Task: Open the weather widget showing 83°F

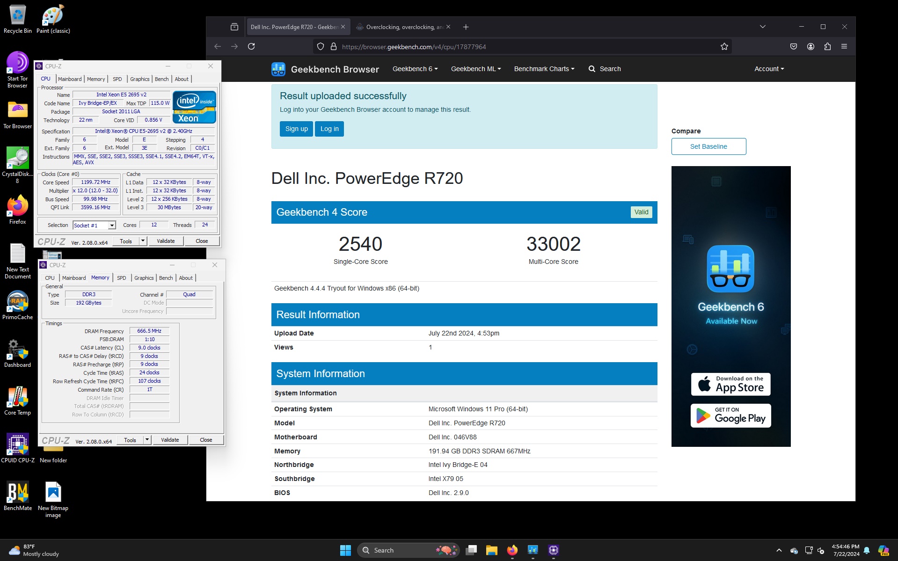Action: [34, 550]
